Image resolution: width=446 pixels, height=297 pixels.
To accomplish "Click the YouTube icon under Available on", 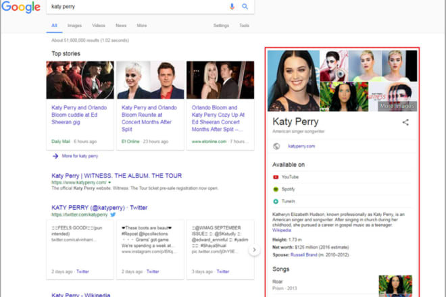I will [x=276, y=177].
